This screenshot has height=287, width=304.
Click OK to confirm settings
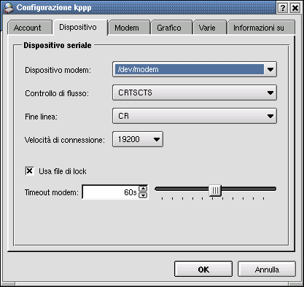click(x=203, y=269)
